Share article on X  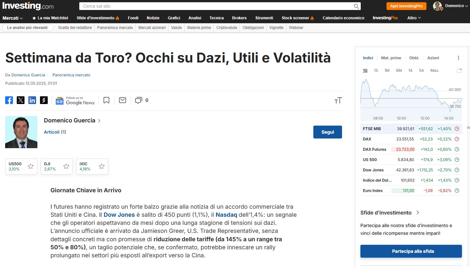coord(21,100)
